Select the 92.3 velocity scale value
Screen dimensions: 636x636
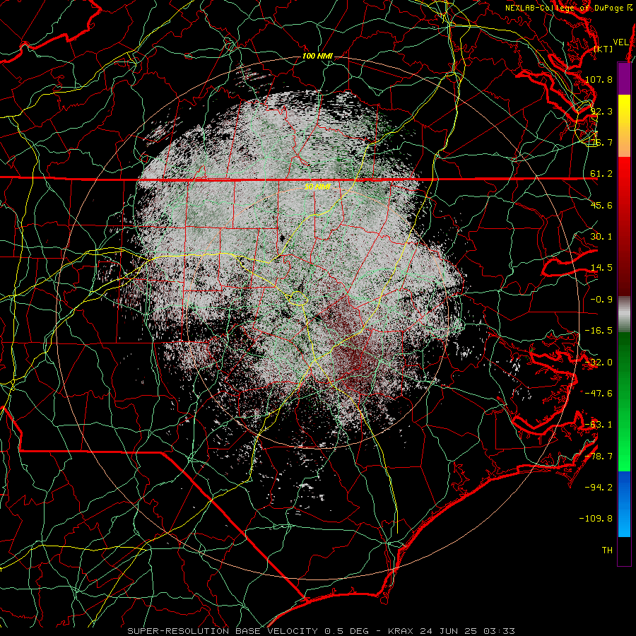(x=601, y=111)
